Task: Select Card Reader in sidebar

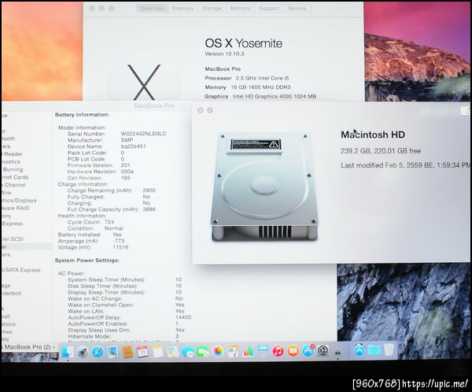Action: (12, 154)
